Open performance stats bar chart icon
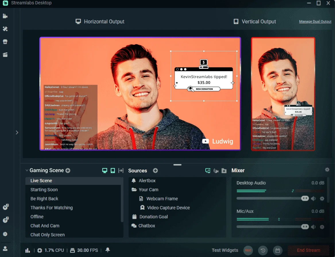The width and height of the screenshot is (335, 257). click(28, 250)
